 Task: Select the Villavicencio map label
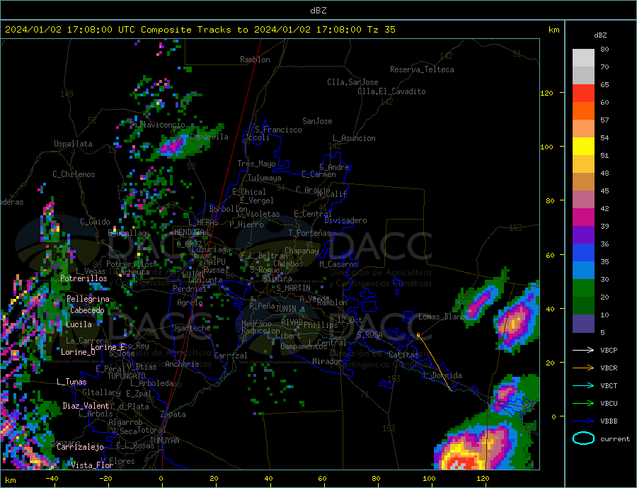pos(158,125)
